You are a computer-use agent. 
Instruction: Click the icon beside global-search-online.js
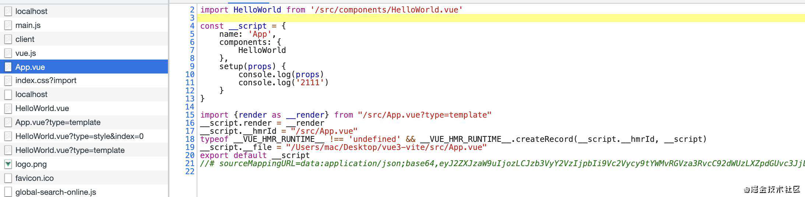click(8, 192)
